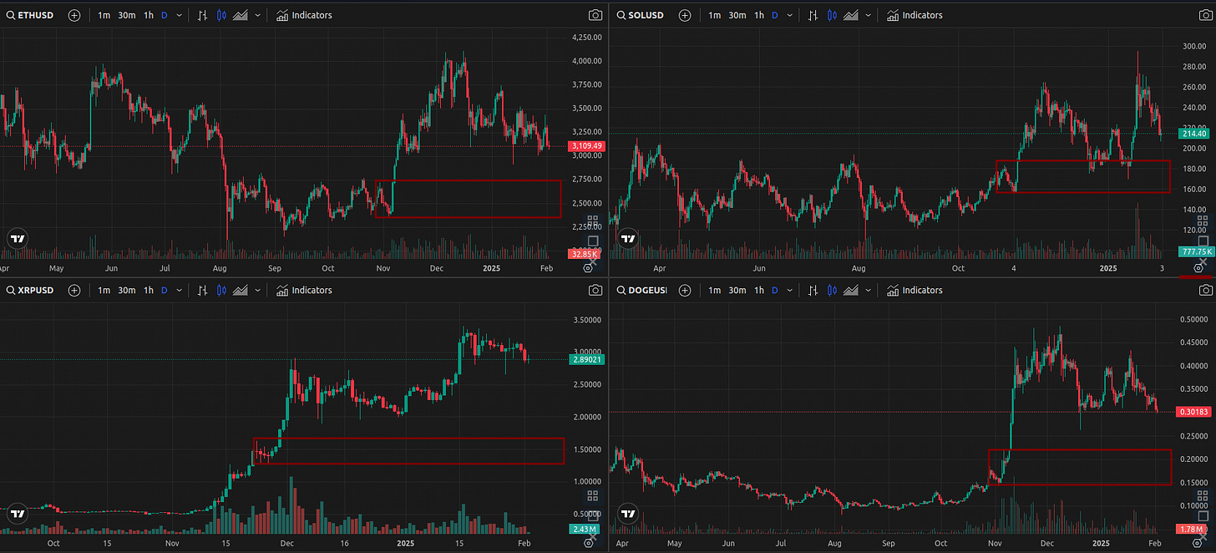This screenshot has width=1216, height=553.
Task: Open chart settings gear on the XRPUSD chart
Action: (x=589, y=542)
